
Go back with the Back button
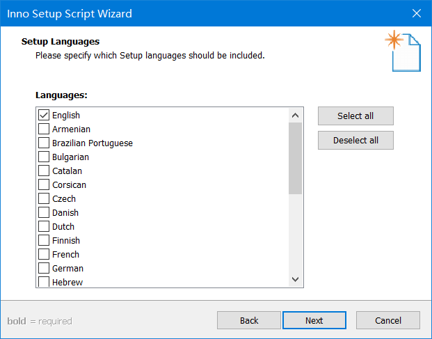pyautogui.click(x=249, y=320)
